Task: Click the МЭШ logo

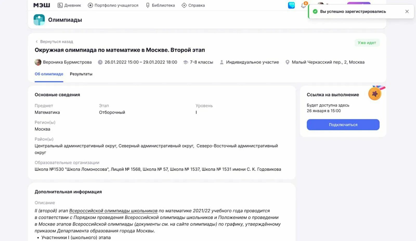Action: coord(42,5)
